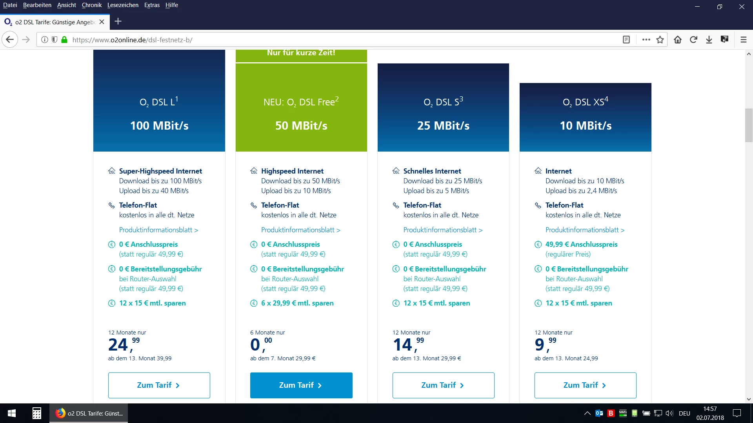
Task: Open new tab with plus button
Action: [118, 22]
